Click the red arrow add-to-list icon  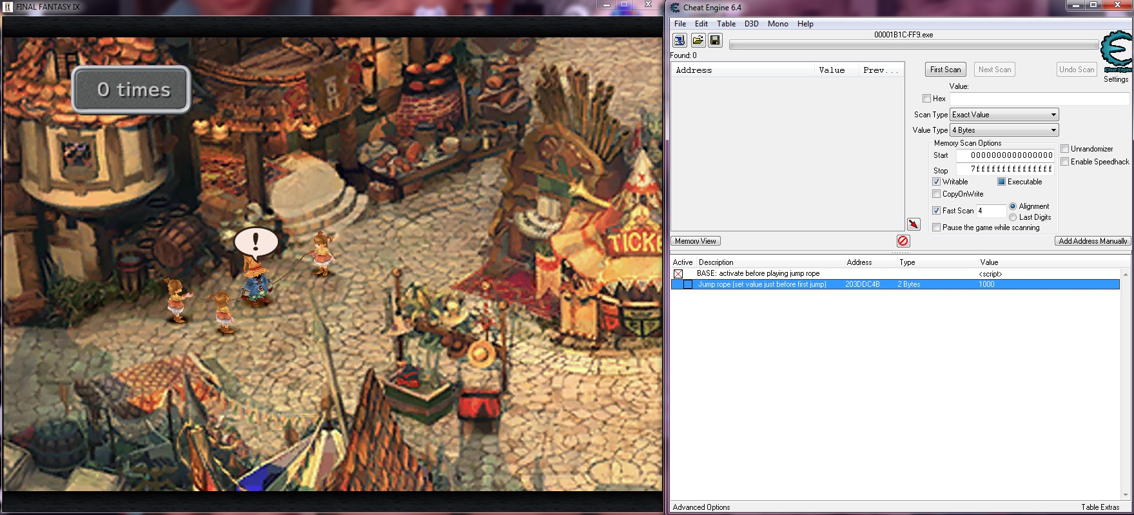pos(914,224)
